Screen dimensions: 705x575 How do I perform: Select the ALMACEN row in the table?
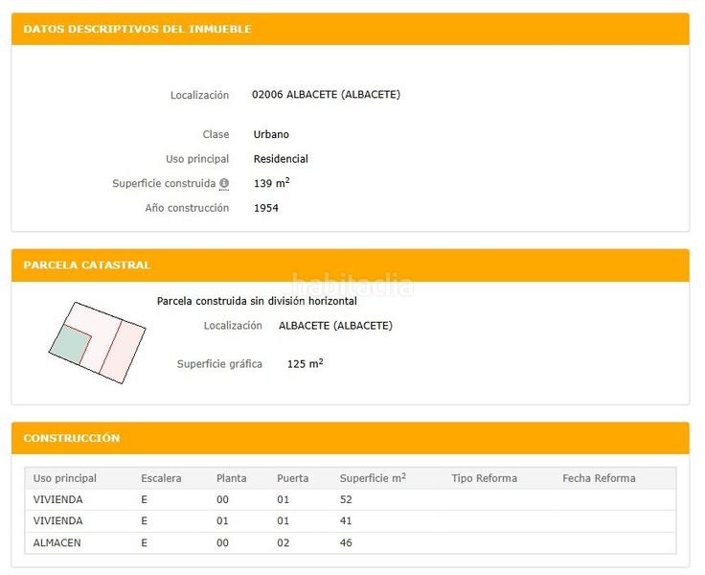click(x=350, y=542)
